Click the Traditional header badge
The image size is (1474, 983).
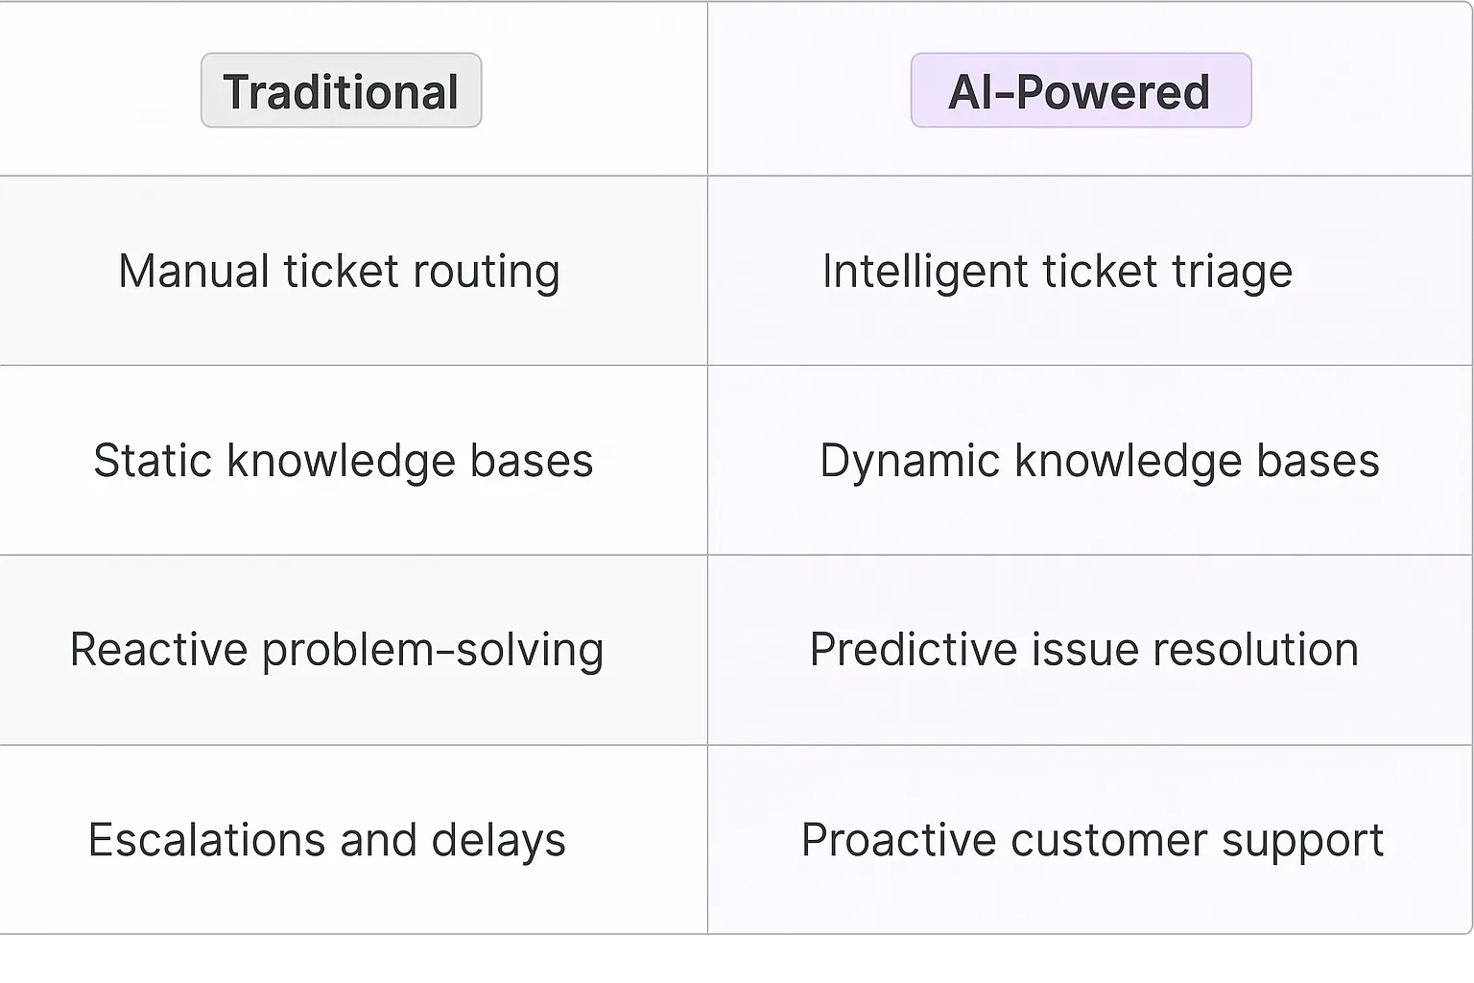[x=341, y=91]
